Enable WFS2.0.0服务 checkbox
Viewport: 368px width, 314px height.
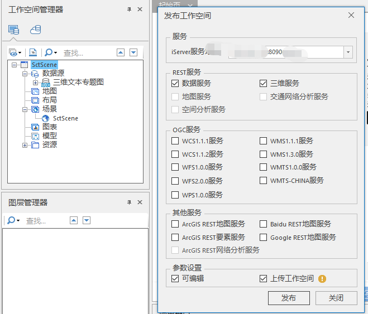click(175, 181)
